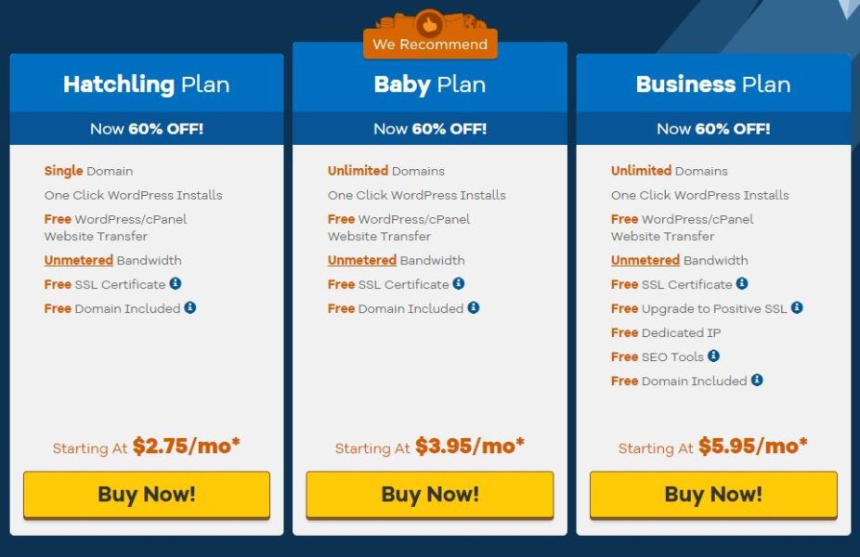Open Unmetered link in Baby Plan

[362, 261]
